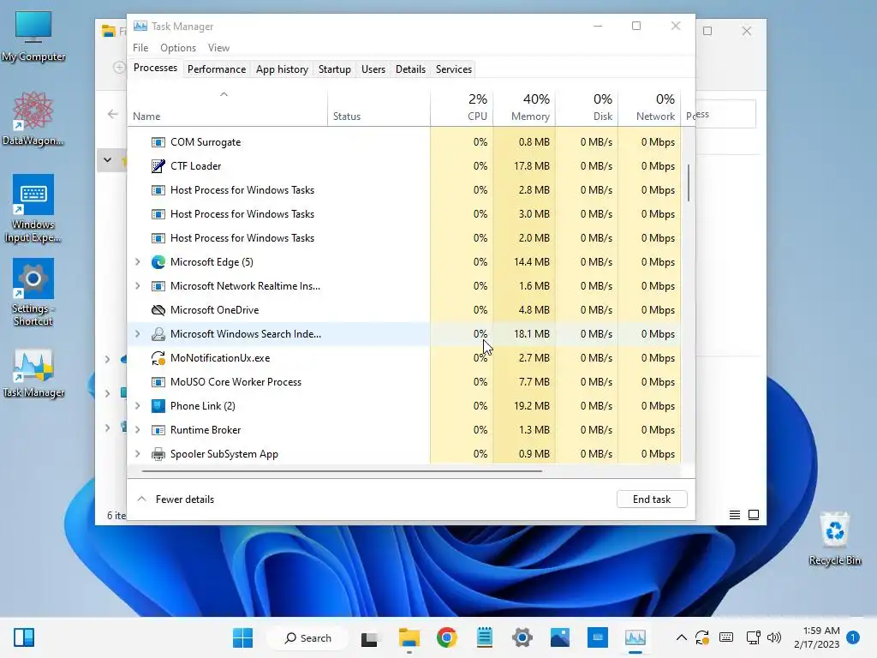The image size is (877, 658).
Task: Collapse Task Manager with Fewer details chevron
Action: click(142, 499)
